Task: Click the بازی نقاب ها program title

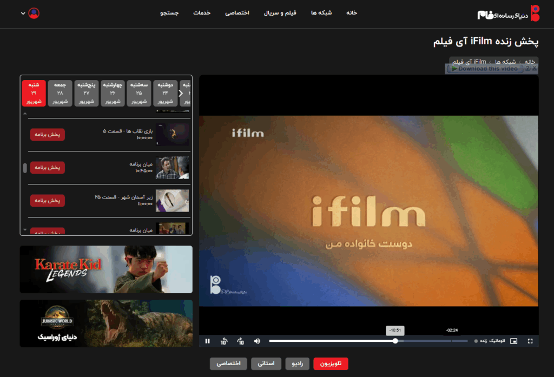Action: point(128,131)
